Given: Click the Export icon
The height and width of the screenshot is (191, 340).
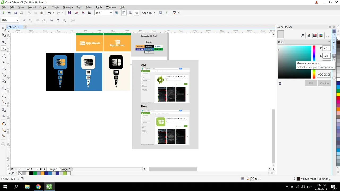Looking at the screenshot, I should tap(83, 13).
